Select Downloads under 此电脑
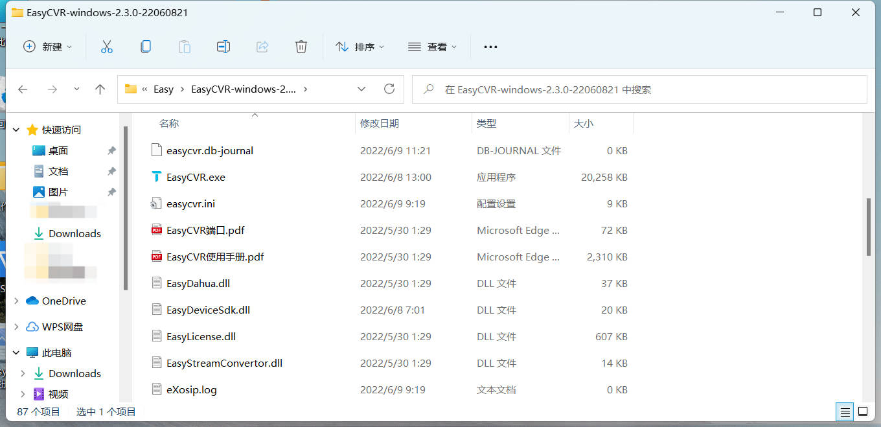The width and height of the screenshot is (881, 427). click(x=74, y=373)
